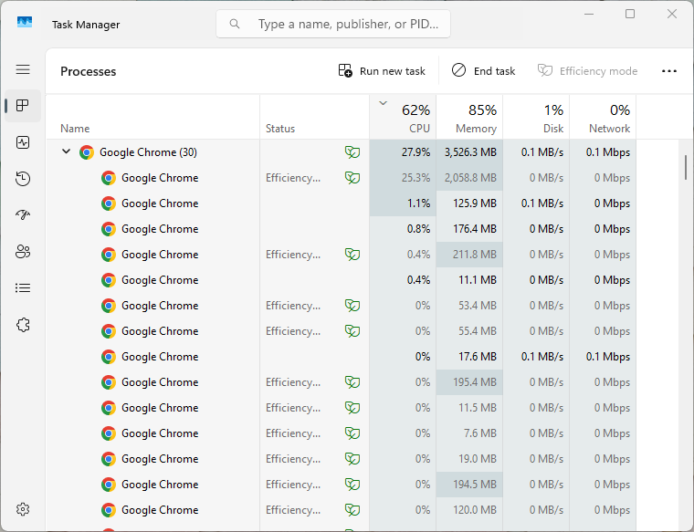Click the 1.1% CPU cell

403,203
